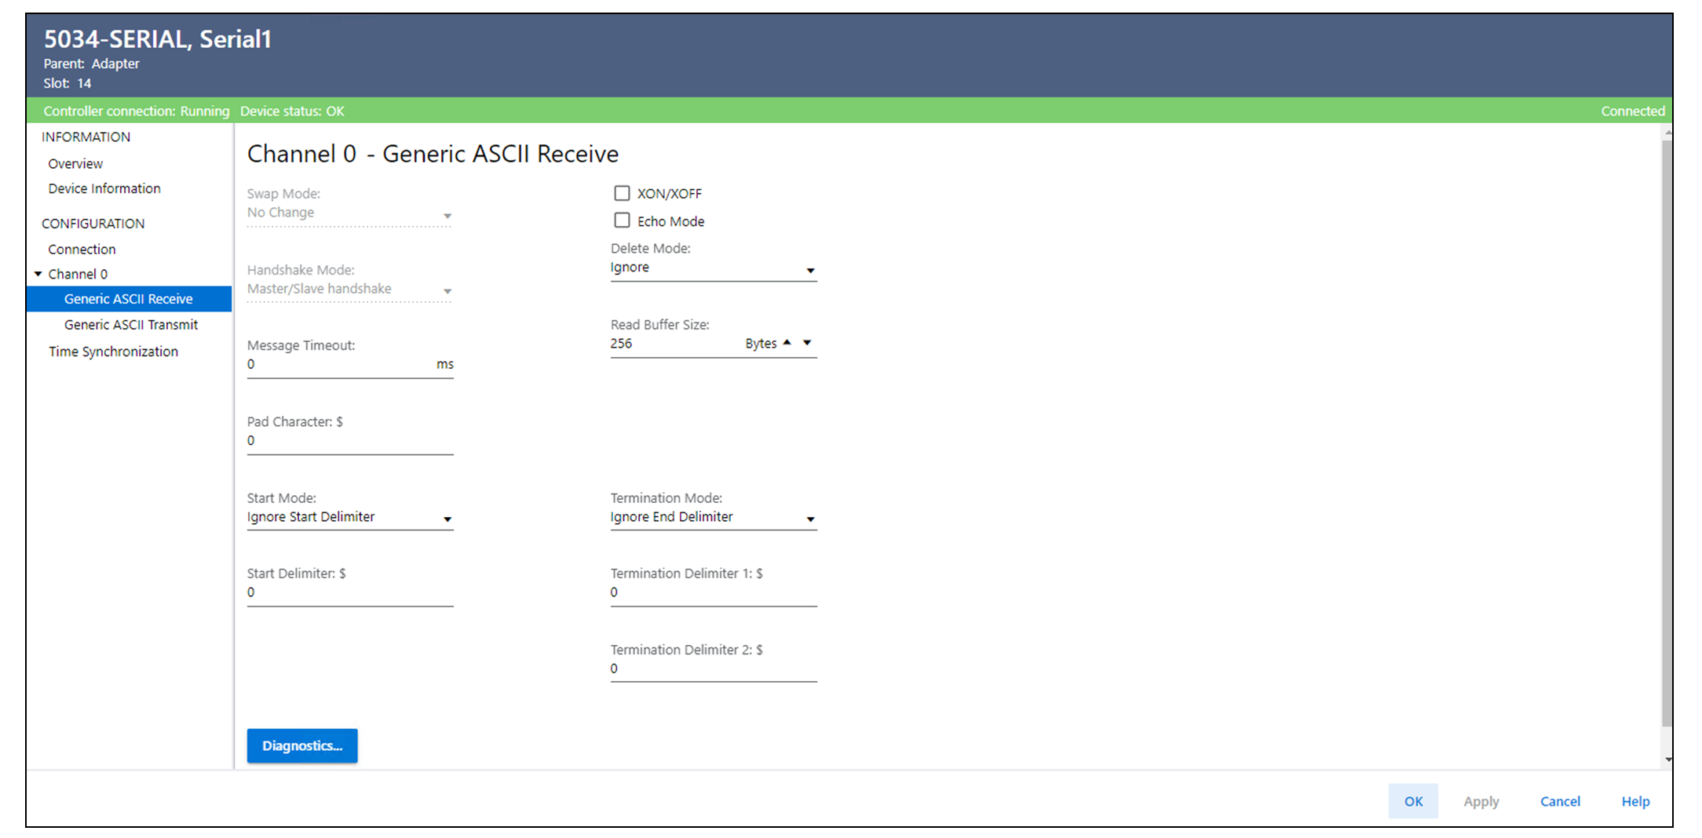Click the Message Timeout input field
1702x838 pixels.
point(338,365)
